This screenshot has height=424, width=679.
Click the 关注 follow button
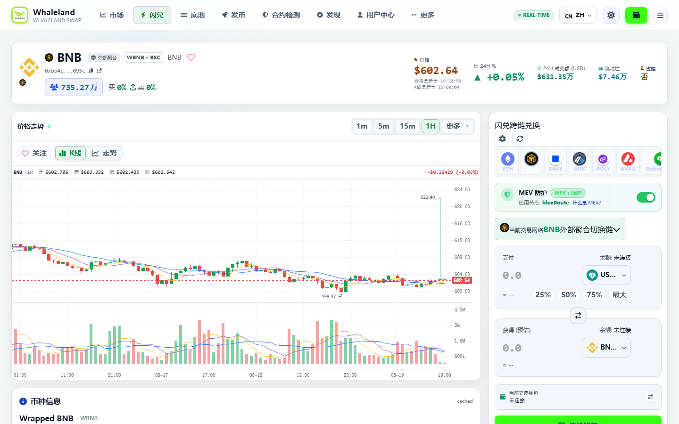point(34,153)
